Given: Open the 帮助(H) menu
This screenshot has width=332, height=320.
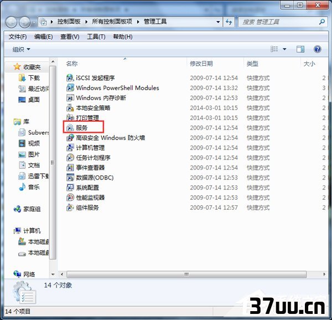Looking at the screenshot, I should [x=123, y=37].
